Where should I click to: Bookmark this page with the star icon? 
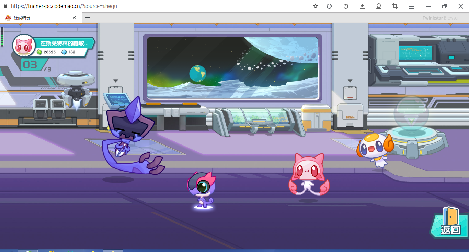click(316, 6)
